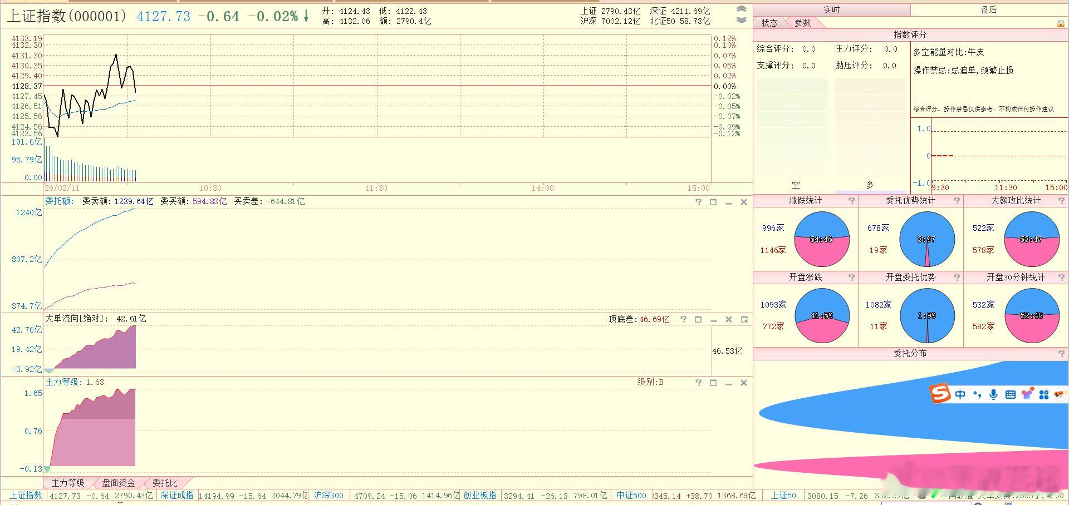Click the 委卖额: 1239.64亿 value
This screenshot has height=505, width=1069.
coord(117,201)
